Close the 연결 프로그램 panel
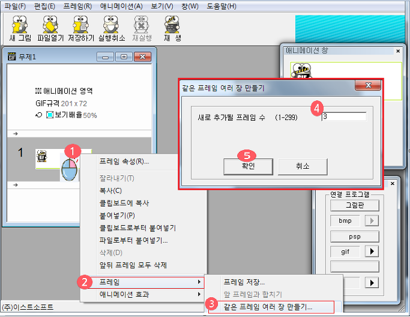 click(x=393, y=184)
